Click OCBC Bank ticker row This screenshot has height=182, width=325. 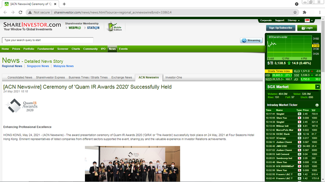[x=293, y=134]
